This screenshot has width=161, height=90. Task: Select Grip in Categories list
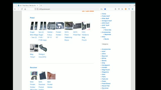pos(103,63)
